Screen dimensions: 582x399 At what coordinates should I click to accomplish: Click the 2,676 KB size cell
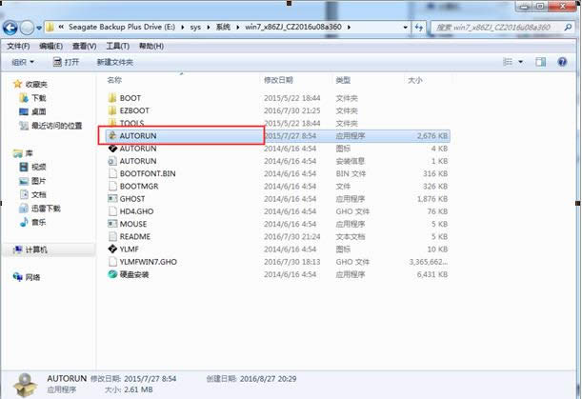coord(432,136)
